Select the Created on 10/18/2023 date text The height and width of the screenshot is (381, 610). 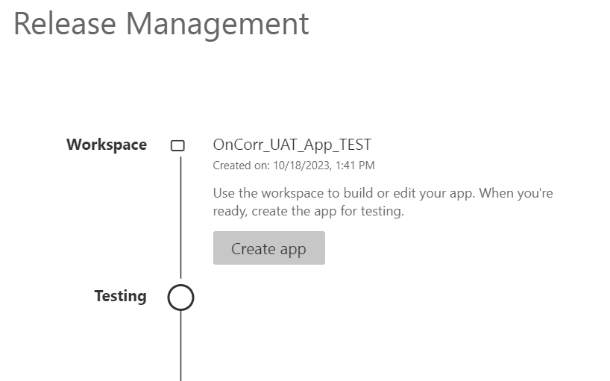click(x=294, y=166)
